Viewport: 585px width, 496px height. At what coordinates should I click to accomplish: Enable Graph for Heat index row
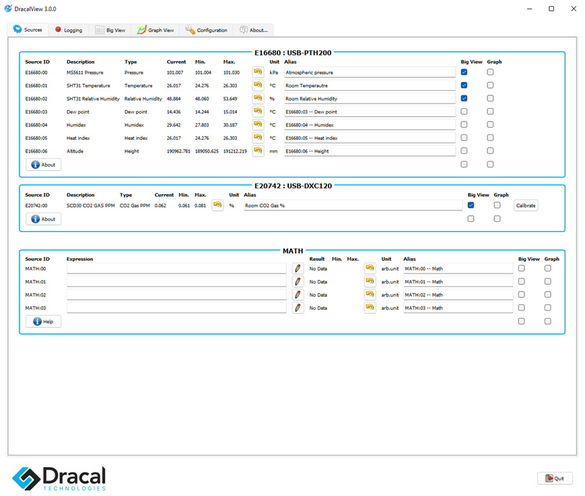point(490,137)
